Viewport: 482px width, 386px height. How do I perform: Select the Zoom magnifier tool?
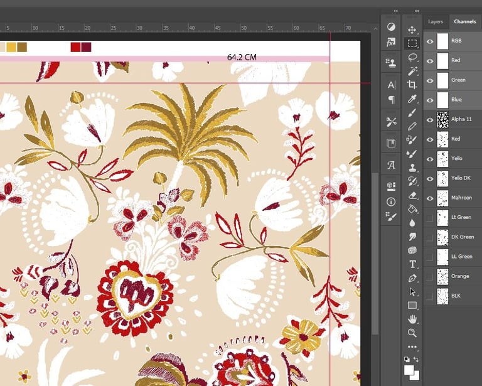coord(412,333)
